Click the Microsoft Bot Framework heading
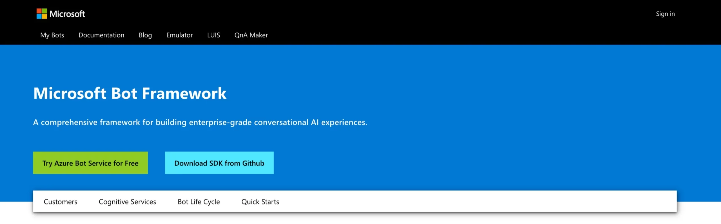The image size is (721, 224). click(130, 93)
